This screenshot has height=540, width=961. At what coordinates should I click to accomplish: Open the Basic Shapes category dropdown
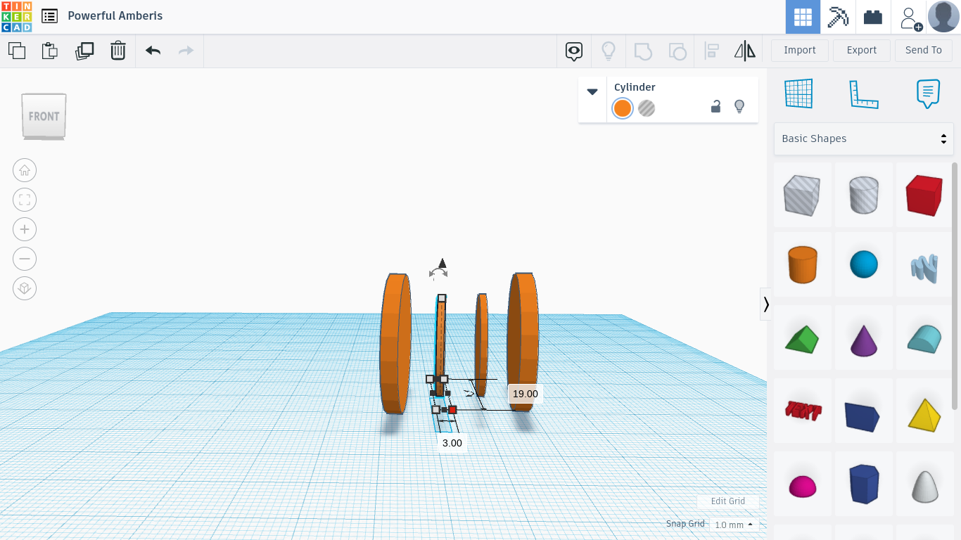(x=864, y=139)
